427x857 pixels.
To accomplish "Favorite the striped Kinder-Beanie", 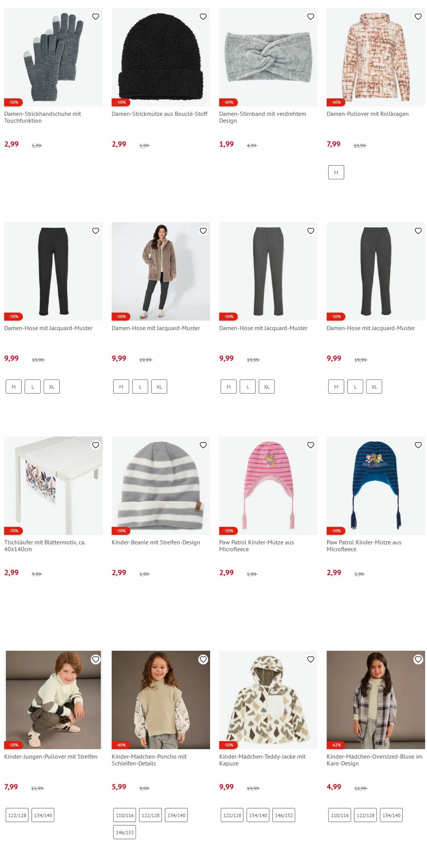I will click(x=203, y=445).
